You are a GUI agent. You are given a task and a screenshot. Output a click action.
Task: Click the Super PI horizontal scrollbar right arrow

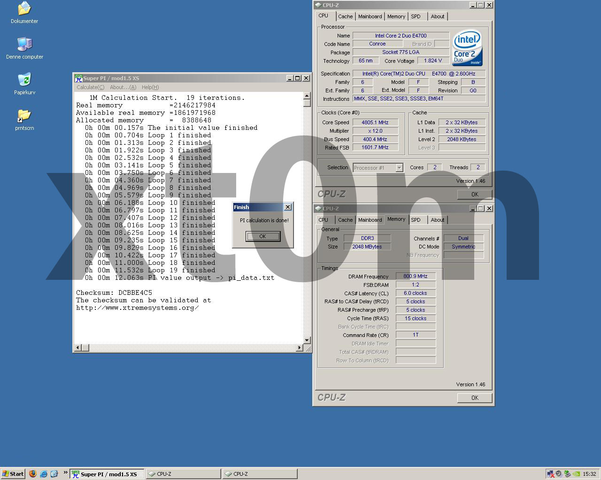pos(300,348)
